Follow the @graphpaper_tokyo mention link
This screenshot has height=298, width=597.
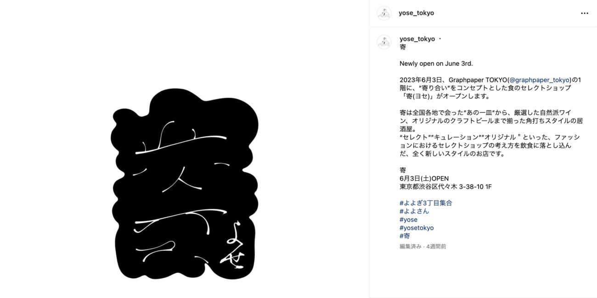(540, 80)
